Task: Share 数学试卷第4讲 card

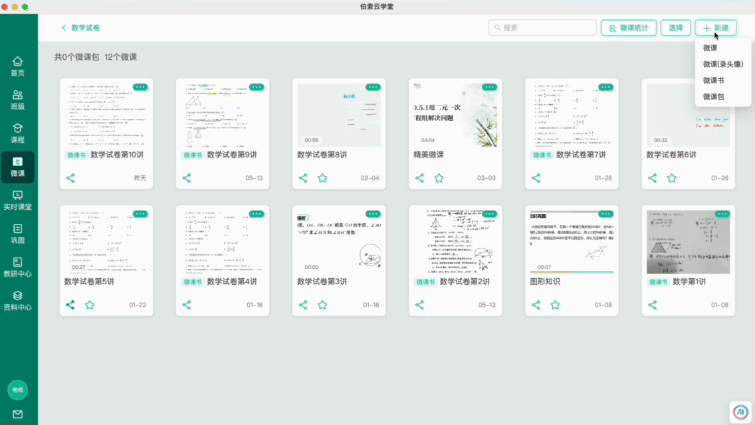Action: click(x=187, y=305)
